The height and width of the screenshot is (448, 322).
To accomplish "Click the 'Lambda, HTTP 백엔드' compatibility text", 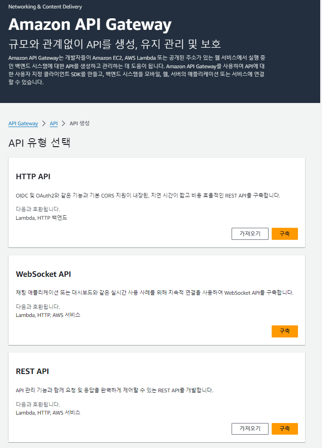I will tap(41, 218).
